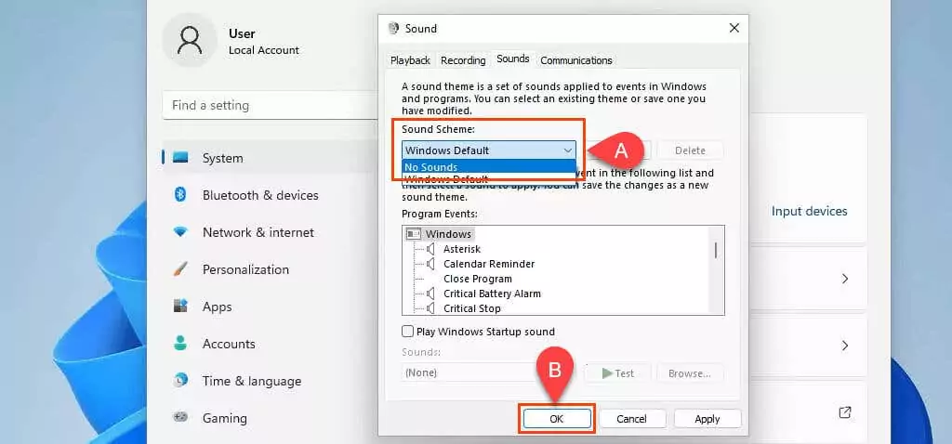Choose Windows Default in the scheme list
This screenshot has height=444, width=952.
[489, 179]
